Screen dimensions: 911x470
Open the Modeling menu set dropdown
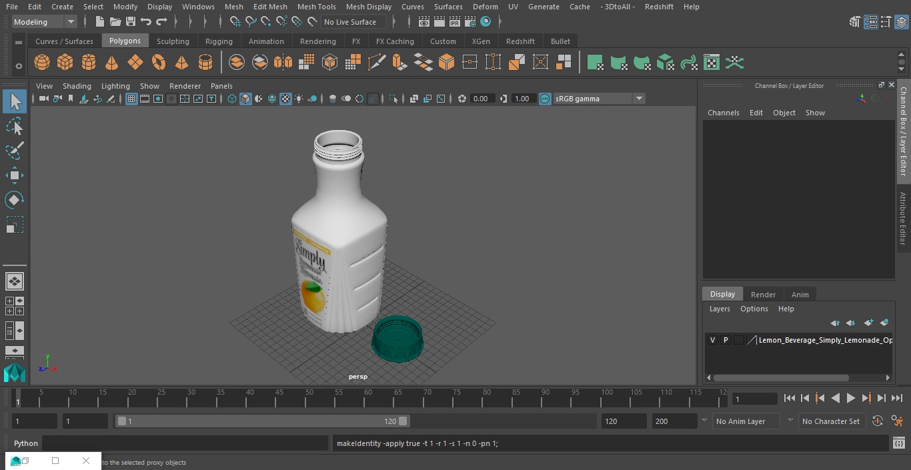coord(45,22)
